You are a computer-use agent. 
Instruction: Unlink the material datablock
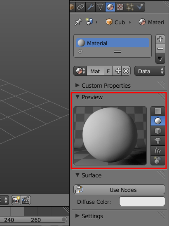(x=126, y=71)
